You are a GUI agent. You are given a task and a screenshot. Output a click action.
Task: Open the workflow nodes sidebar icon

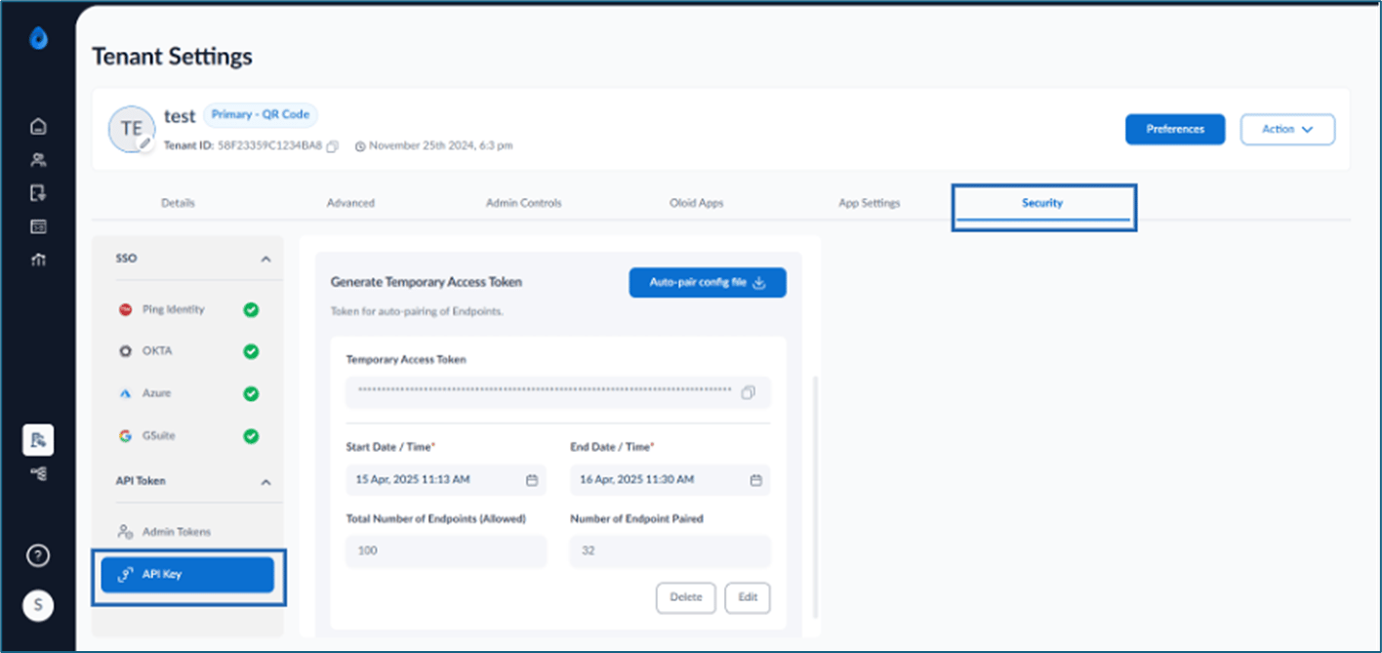38,473
